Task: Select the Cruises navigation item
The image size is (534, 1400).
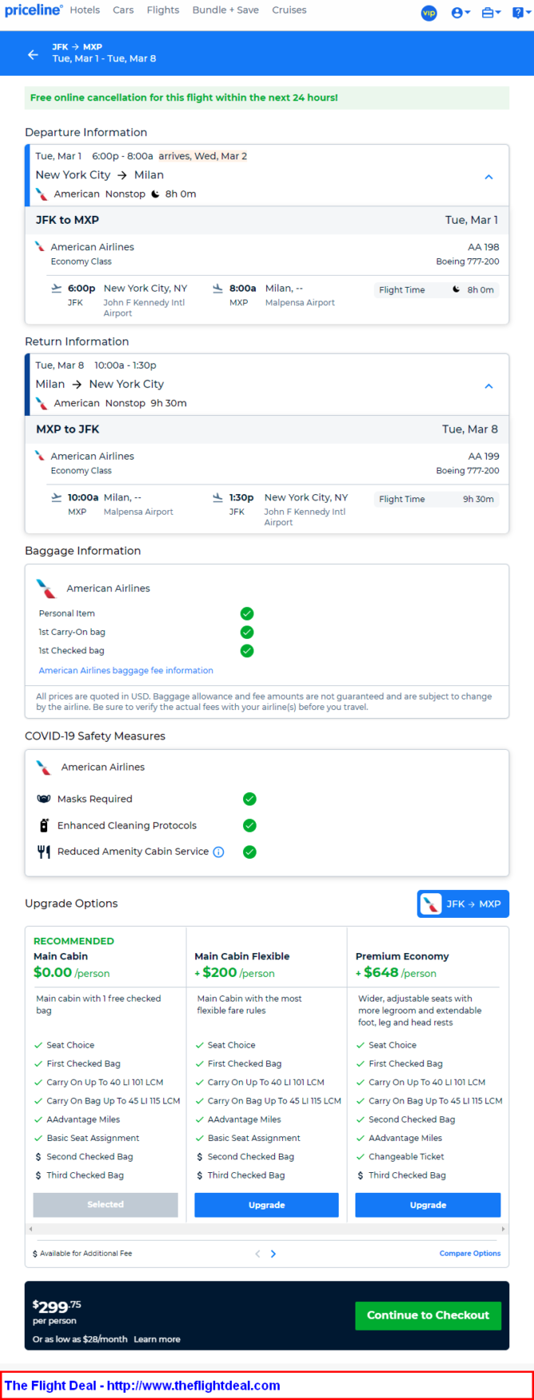Action: (x=289, y=10)
